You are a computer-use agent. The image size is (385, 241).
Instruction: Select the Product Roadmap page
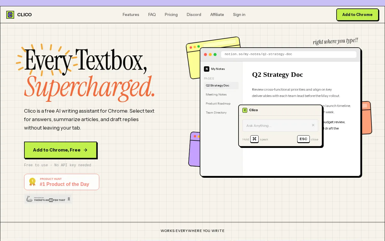[x=221, y=104]
